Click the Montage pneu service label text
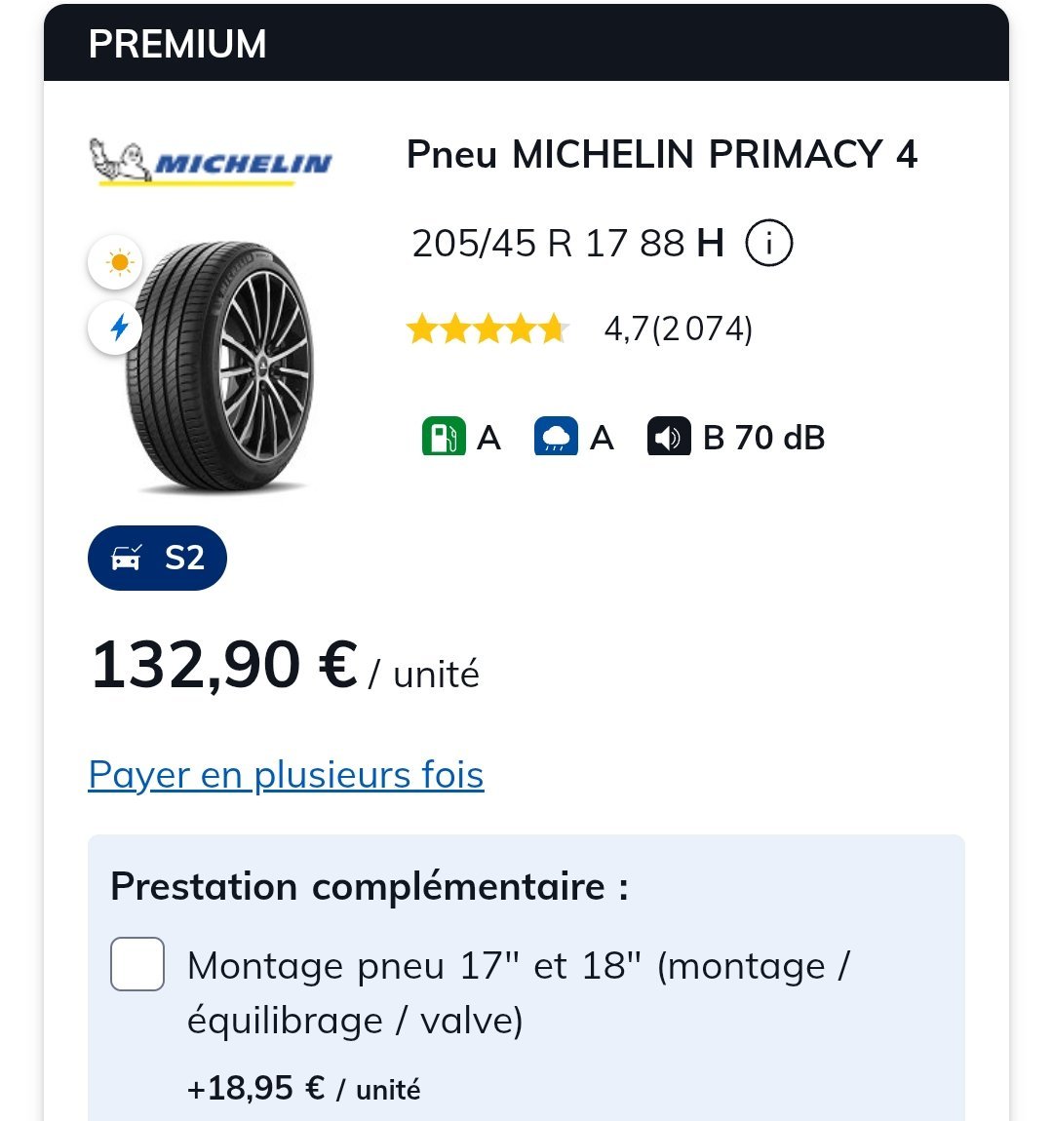The width and height of the screenshot is (1053, 1121). coord(518,992)
